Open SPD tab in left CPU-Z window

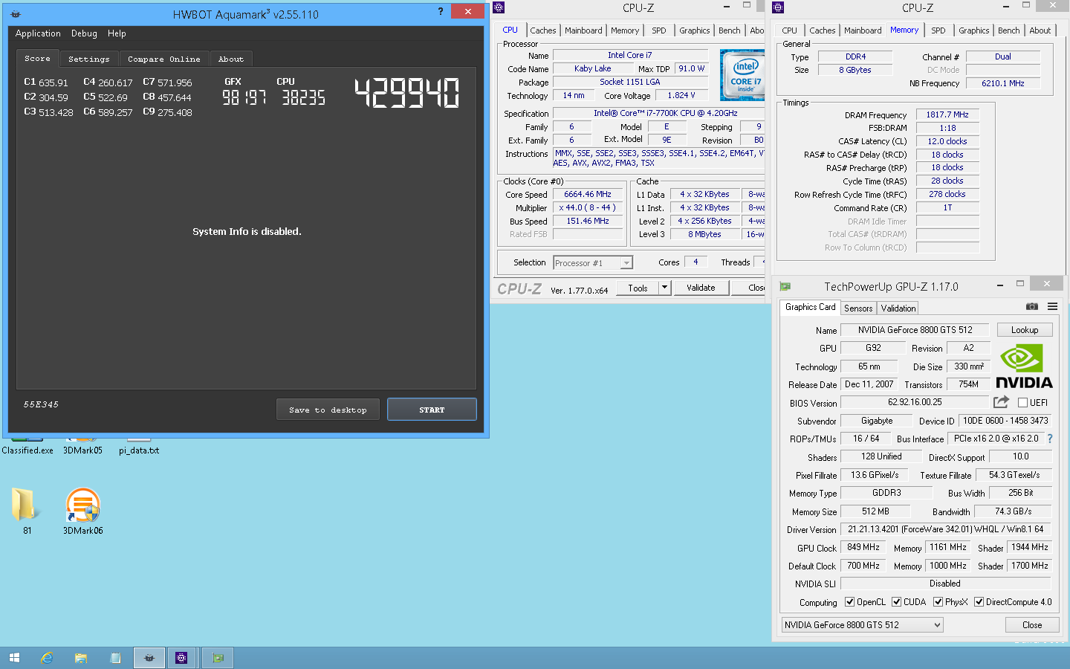pyautogui.click(x=659, y=30)
